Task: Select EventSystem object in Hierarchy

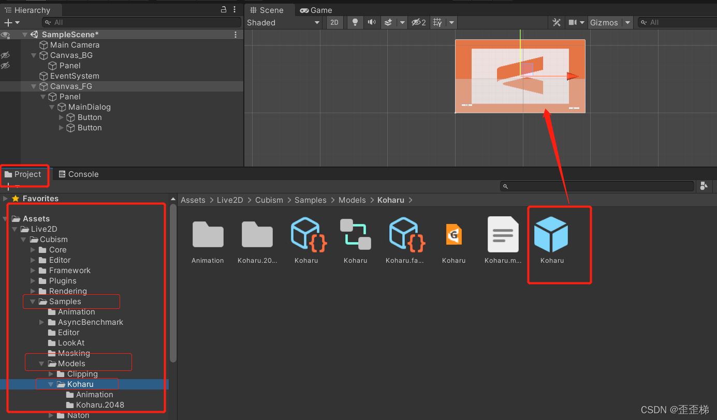Action: coord(75,76)
